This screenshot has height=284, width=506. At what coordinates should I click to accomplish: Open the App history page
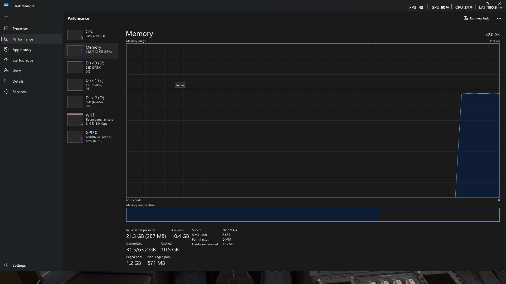tap(32, 49)
